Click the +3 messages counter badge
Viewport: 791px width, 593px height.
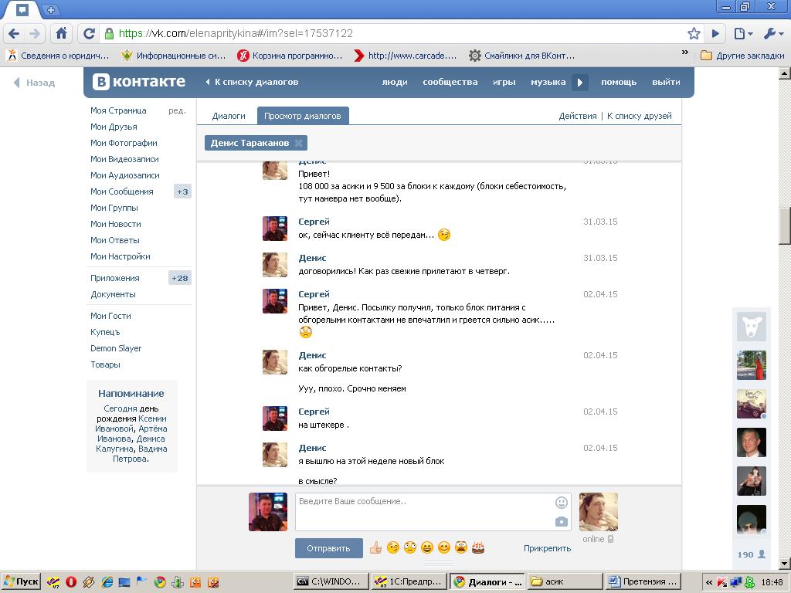tap(182, 191)
